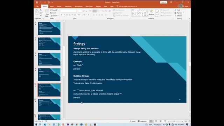The width and height of the screenshot is (224, 126).
Task: Toggle text shadow
Action: point(70,15)
